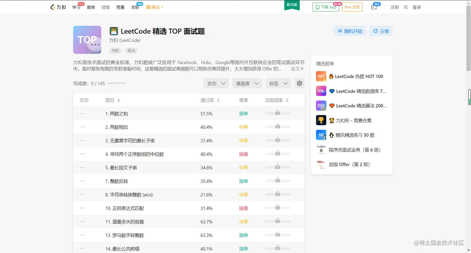Expand description with 全文
This screenshot has width=471, height=253.
(x=297, y=69)
